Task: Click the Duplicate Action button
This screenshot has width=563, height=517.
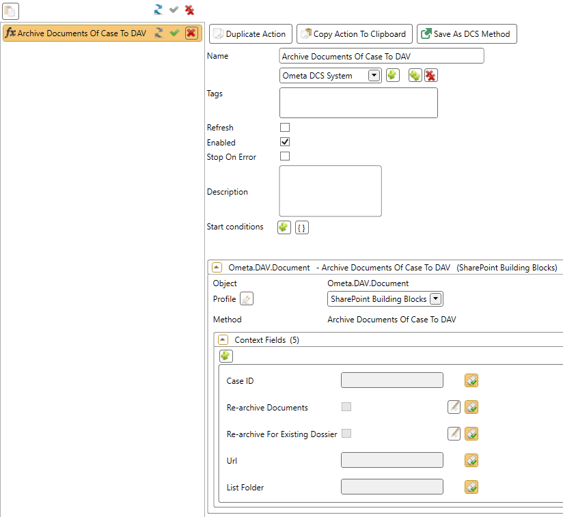Action: (x=251, y=33)
